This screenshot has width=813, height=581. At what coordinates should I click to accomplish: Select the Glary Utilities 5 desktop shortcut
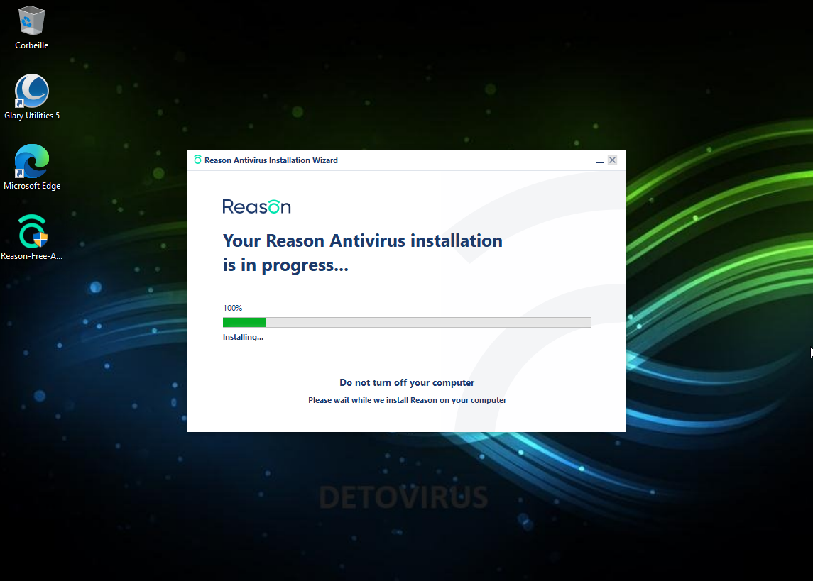(x=32, y=91)
